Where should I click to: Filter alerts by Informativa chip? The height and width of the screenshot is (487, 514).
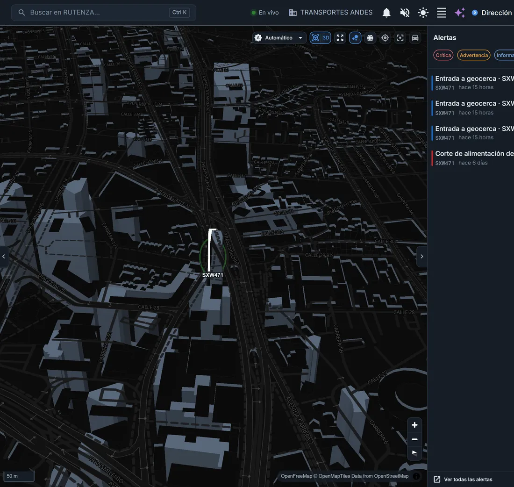tap(504, 55)
